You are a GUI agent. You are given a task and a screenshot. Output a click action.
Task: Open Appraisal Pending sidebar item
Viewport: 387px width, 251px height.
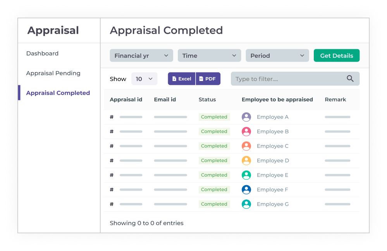53,73
